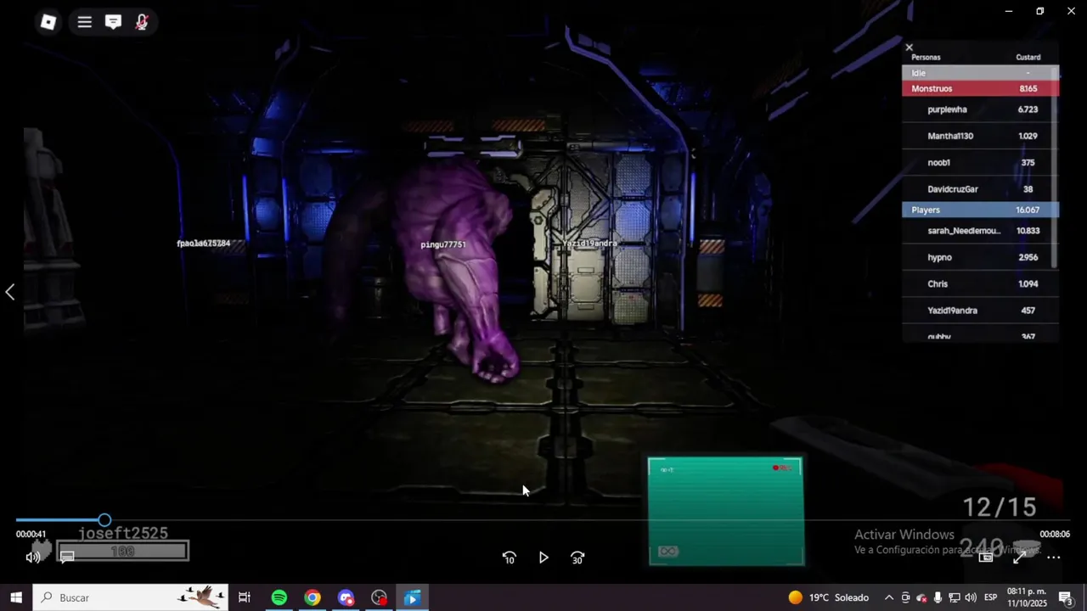Viewport: 1087px width, 611px height.
Task: Toggle the muted microphone icon
Action: [x=142, y=22]
